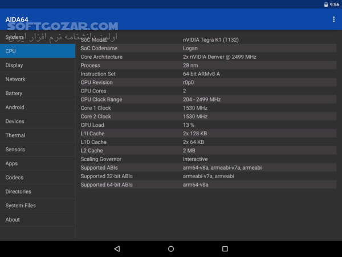Select the Supported 32-bit ABIs label
Image resolution: width=342 pixels, height=257 pixels.
click(x=107, y=176)
